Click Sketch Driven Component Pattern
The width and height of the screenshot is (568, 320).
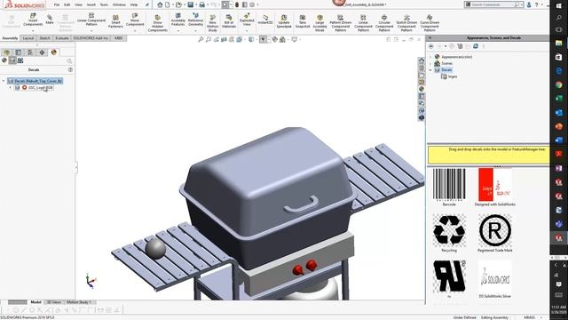(x=406, y=23)
